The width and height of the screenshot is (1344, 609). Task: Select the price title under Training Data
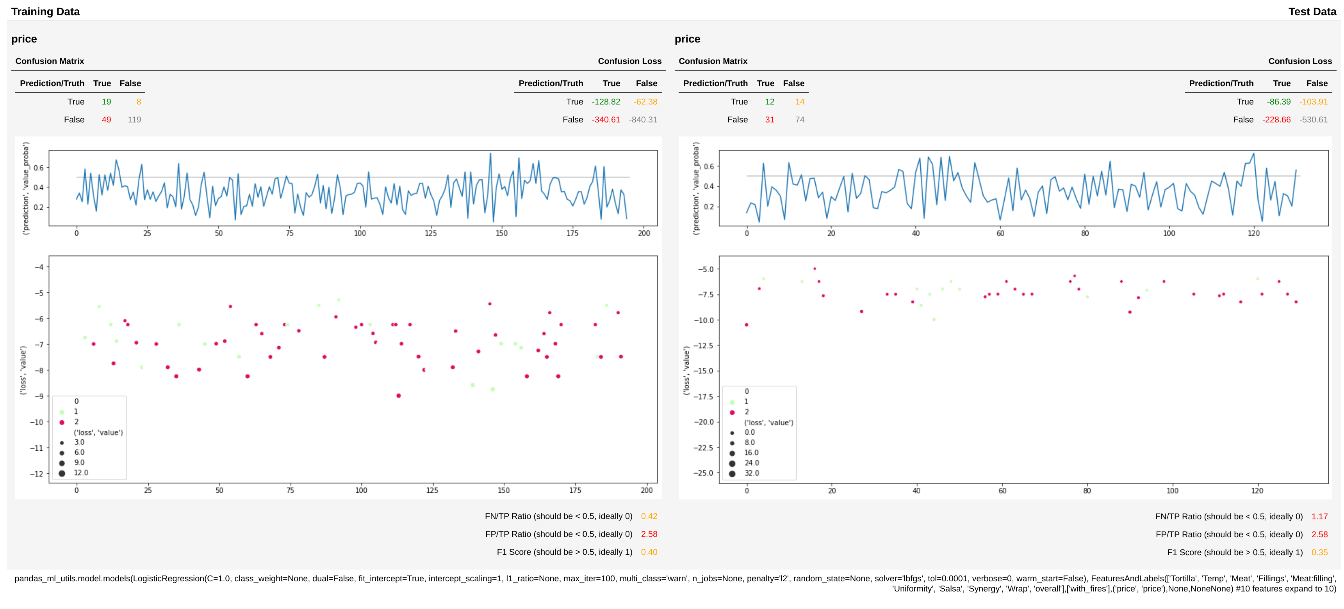point(24,39)
